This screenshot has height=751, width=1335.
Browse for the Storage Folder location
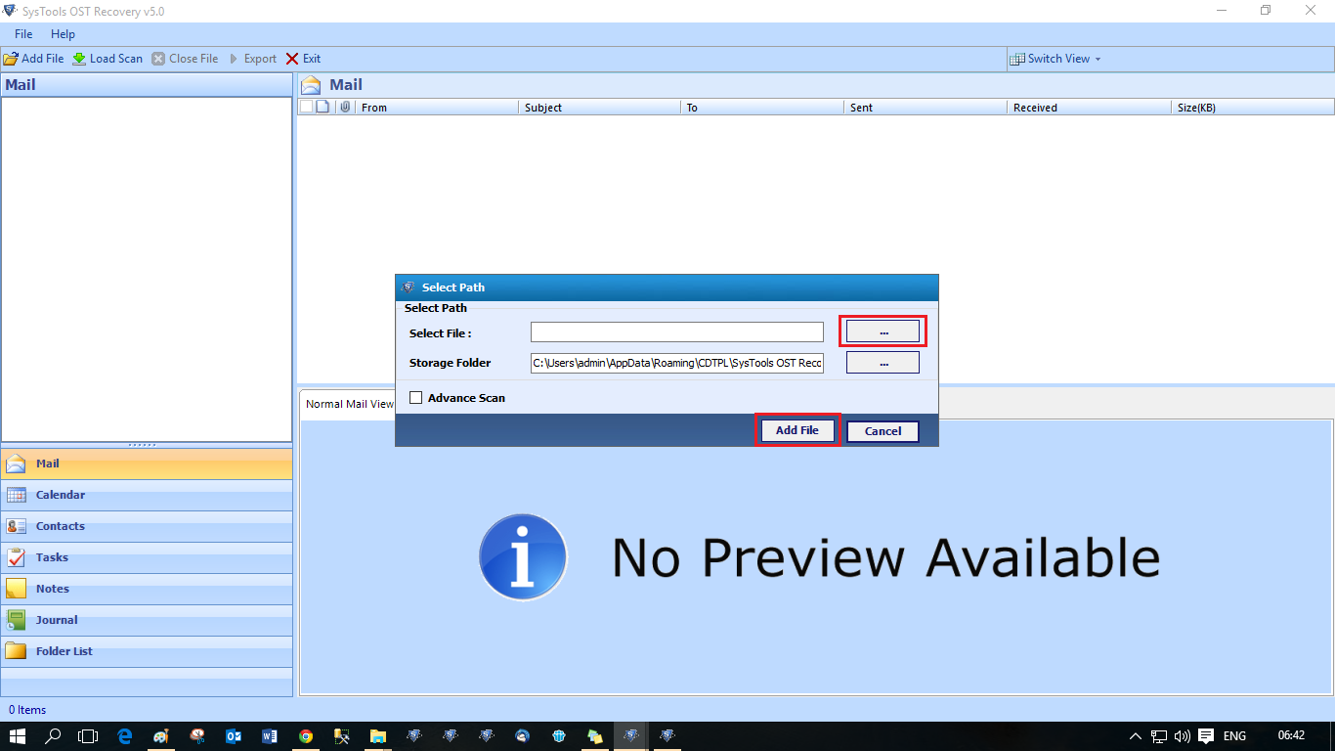click(883, 363)
